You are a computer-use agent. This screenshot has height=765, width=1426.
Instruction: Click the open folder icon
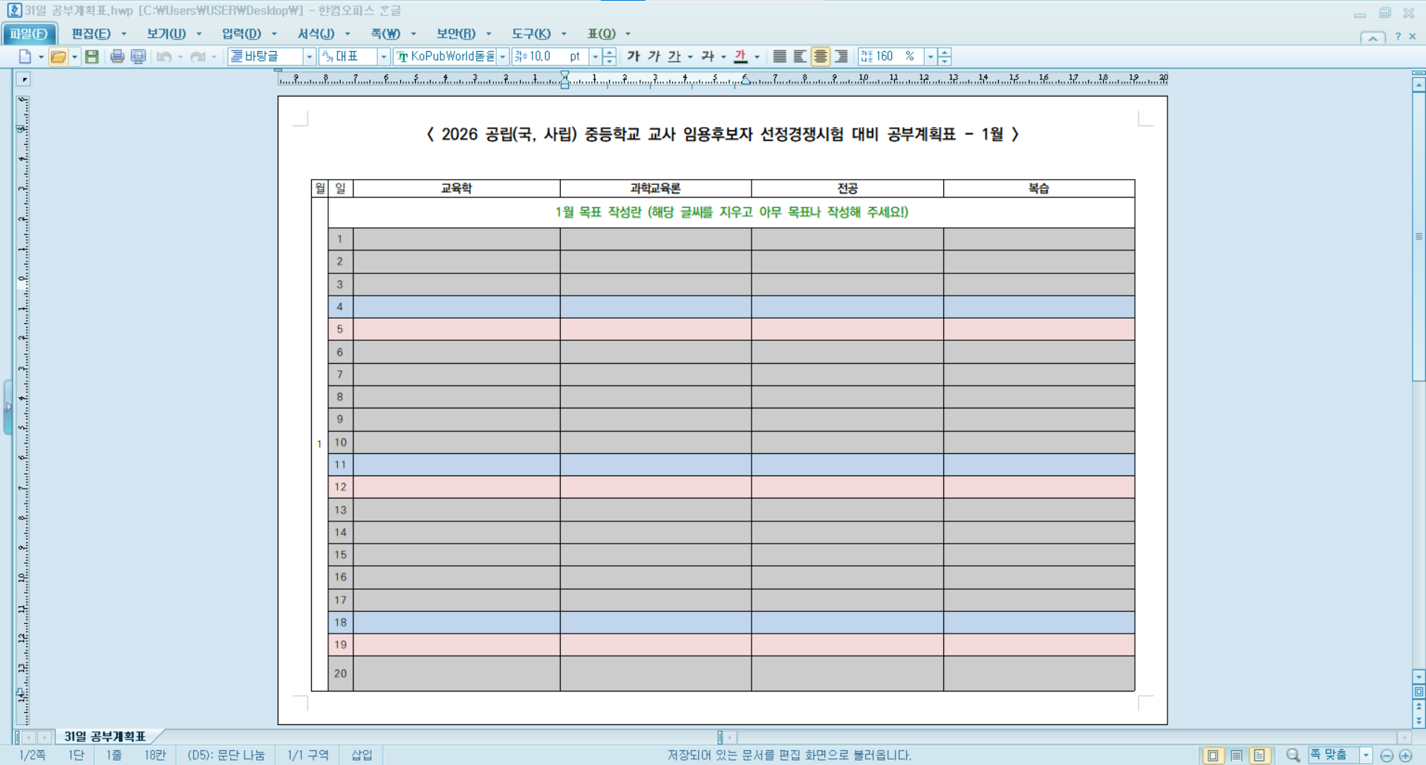pyautogui.click(x=58, y=56)
